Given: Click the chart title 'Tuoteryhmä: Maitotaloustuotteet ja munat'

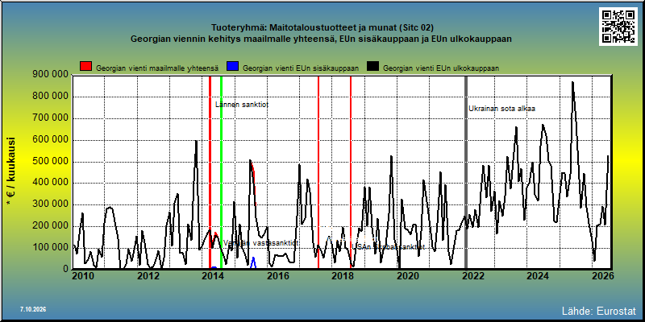Looking at the screenshot, I should (x=304, y=28).
